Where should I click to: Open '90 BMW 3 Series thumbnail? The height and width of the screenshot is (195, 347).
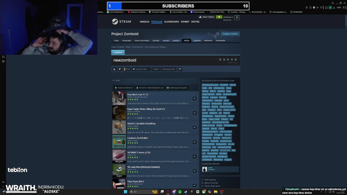119,156
